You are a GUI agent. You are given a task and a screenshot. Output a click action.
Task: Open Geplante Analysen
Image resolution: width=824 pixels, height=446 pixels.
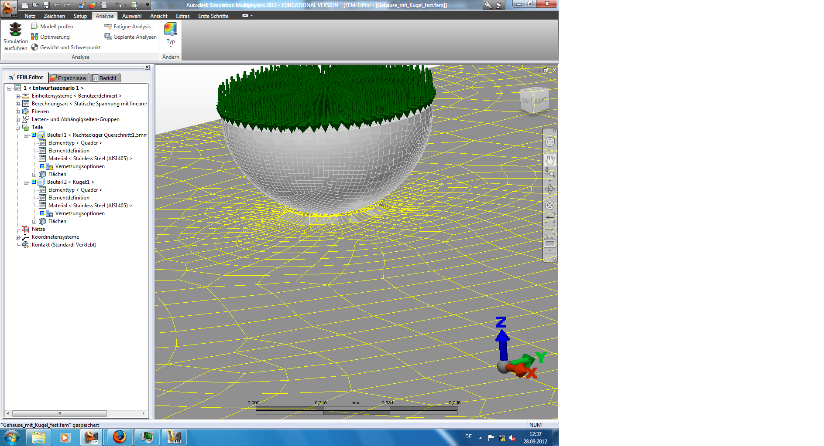point(130,37)
